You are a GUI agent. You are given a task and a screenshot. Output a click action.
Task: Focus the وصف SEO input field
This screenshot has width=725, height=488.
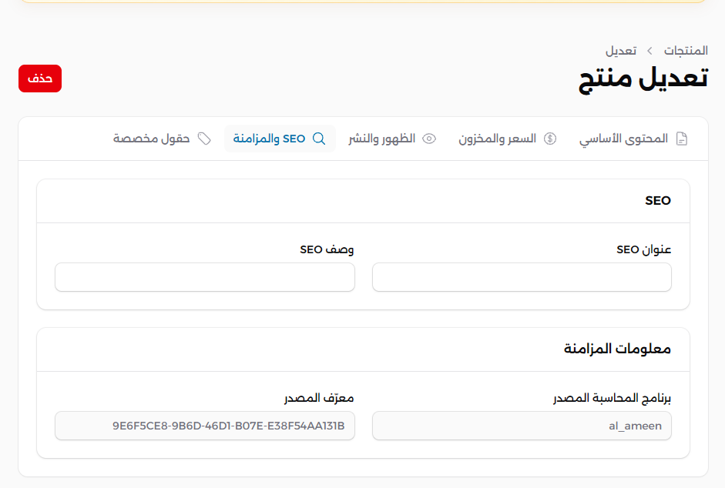pyautogui.click(x=205, y=277)
